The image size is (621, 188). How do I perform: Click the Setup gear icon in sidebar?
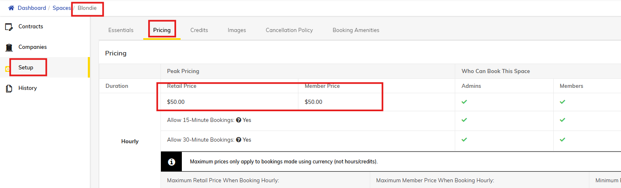7,69
